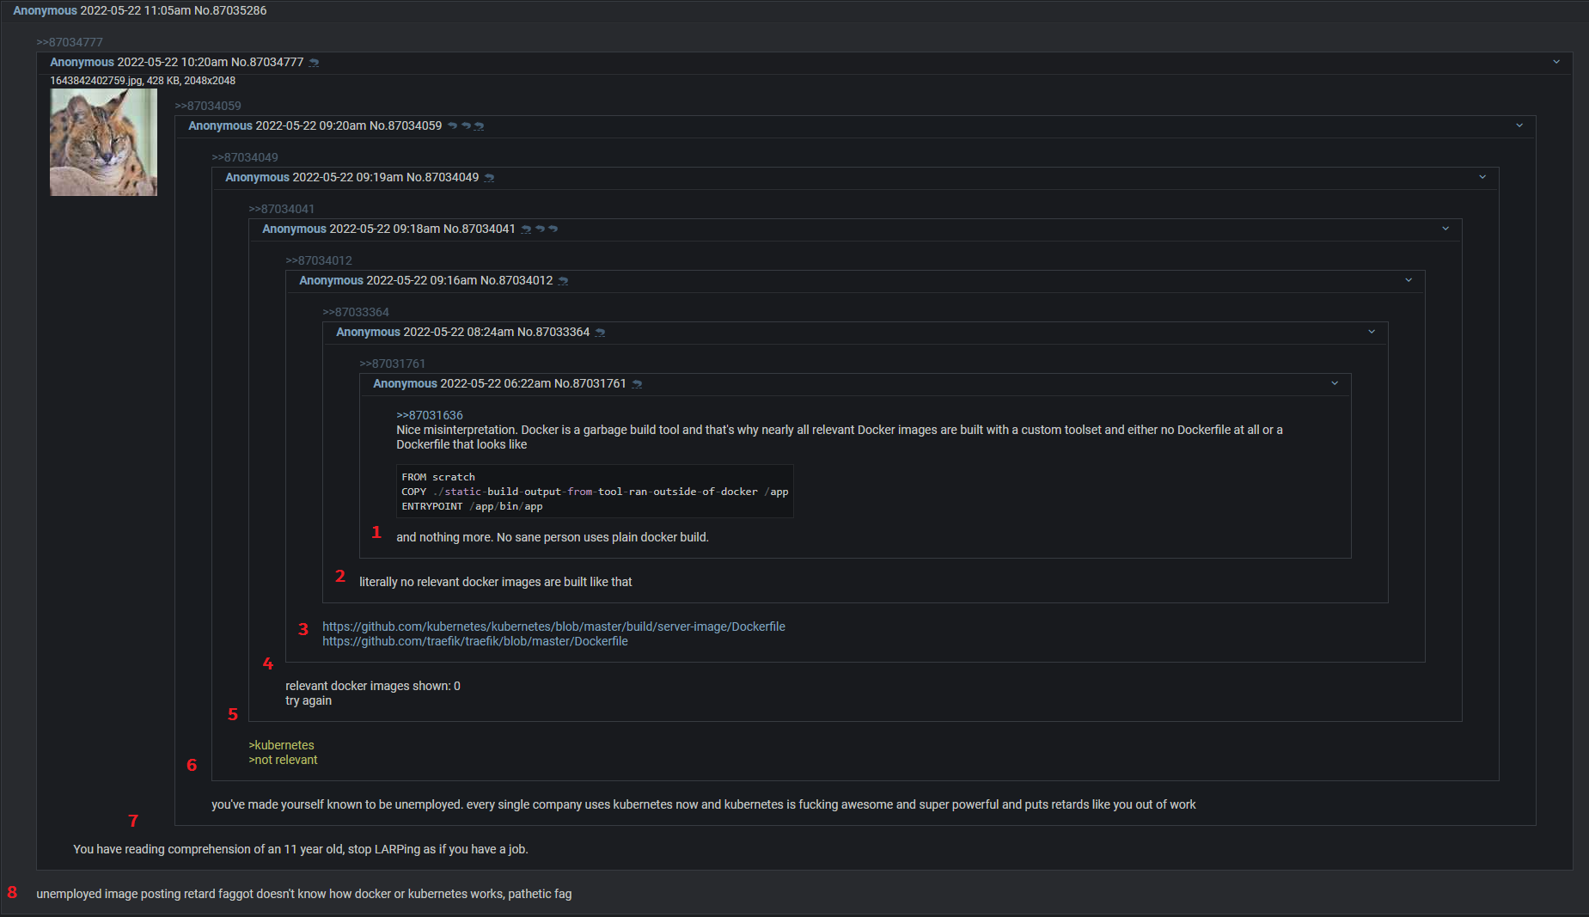This screenshot has width=1589, height=917.
Task: Click the backlink icon beside post No.87033364
Action: pos(600,333)
